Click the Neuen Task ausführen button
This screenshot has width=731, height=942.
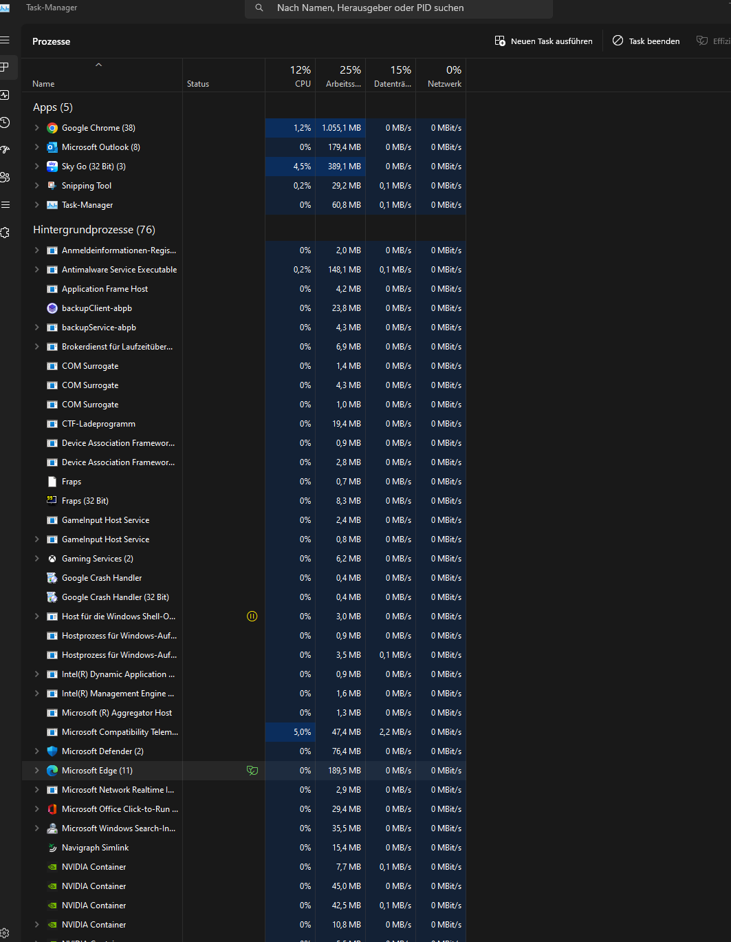click(x=543, y=41)
